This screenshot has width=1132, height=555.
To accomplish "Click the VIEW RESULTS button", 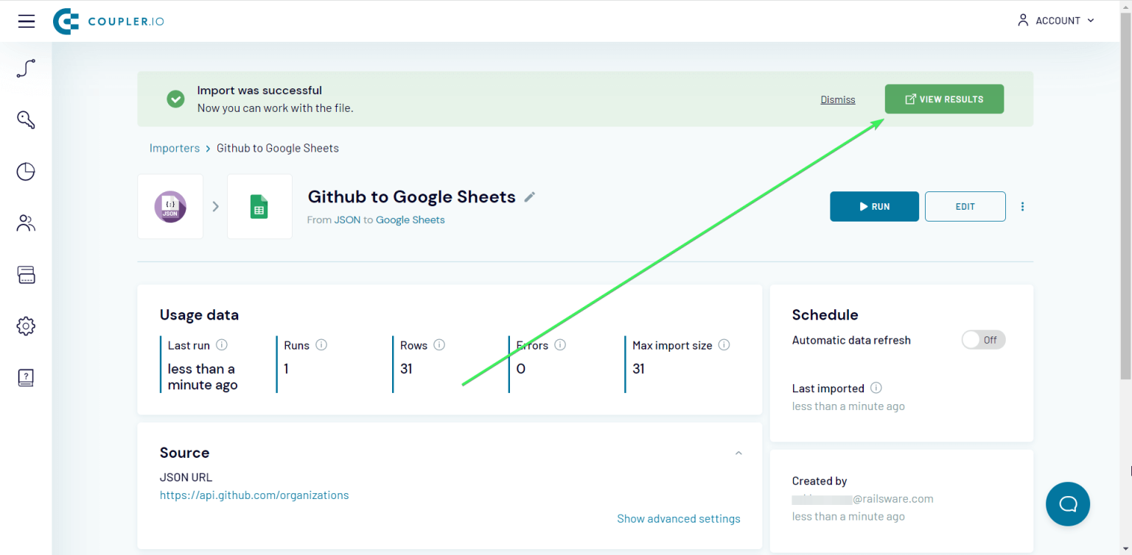I will point(944,99).
